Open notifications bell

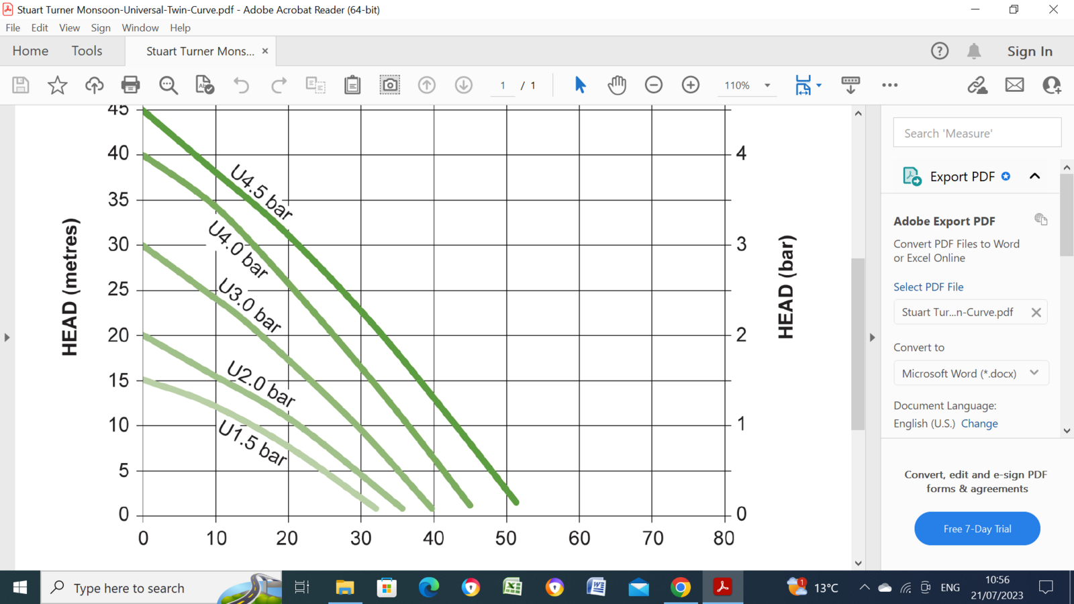pyautogui.click(x=974, y=51)
